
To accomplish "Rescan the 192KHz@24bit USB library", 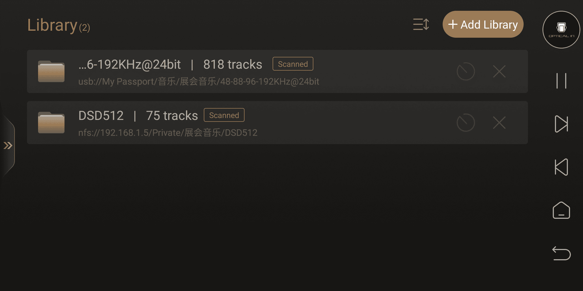I will [466, 71].
